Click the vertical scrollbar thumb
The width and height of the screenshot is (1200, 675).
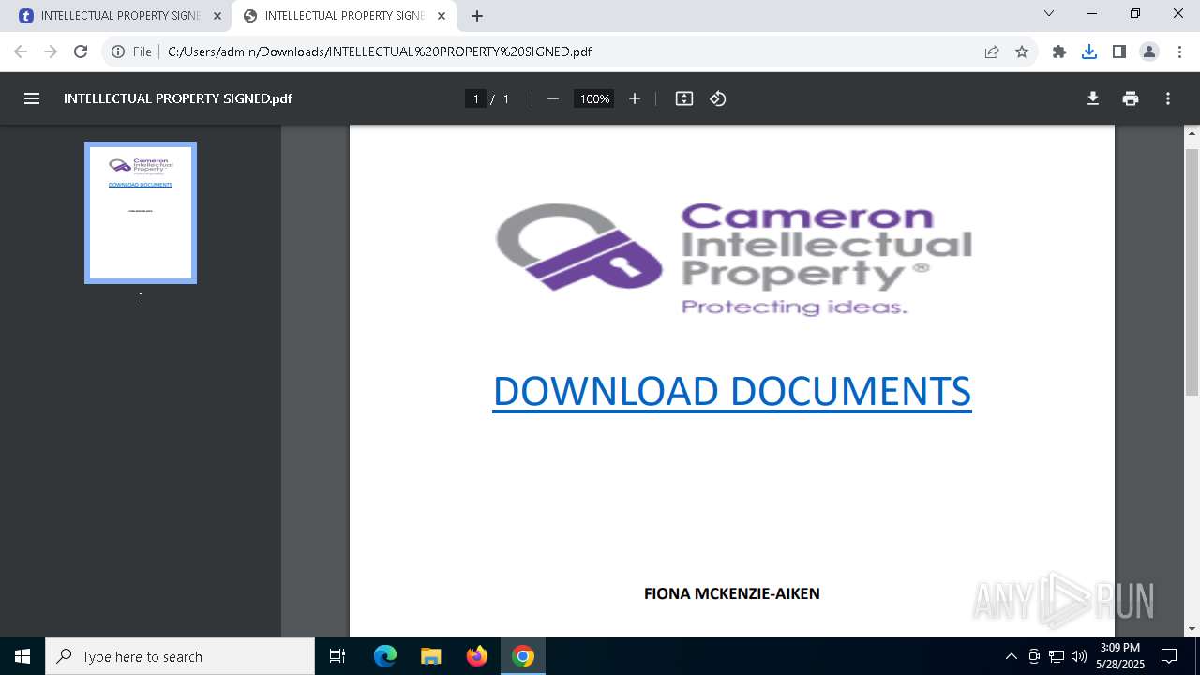coord(1192,271)
